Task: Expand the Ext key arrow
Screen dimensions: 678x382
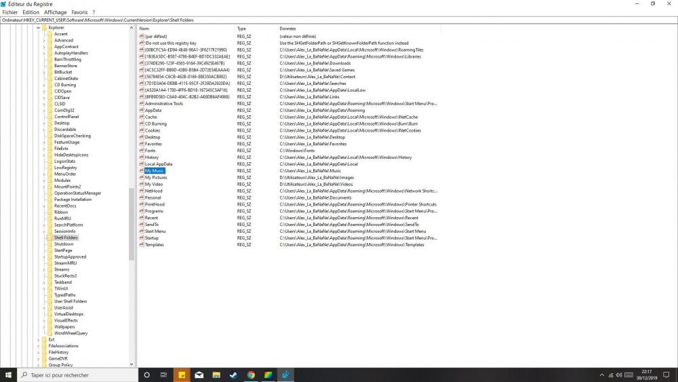Action: point(39,340)
